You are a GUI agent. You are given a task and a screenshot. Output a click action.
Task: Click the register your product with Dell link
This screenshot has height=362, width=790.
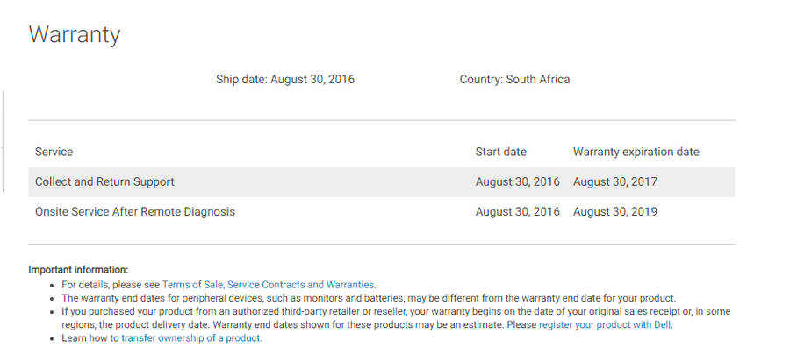pyautogui.click(x=605, y=324)
